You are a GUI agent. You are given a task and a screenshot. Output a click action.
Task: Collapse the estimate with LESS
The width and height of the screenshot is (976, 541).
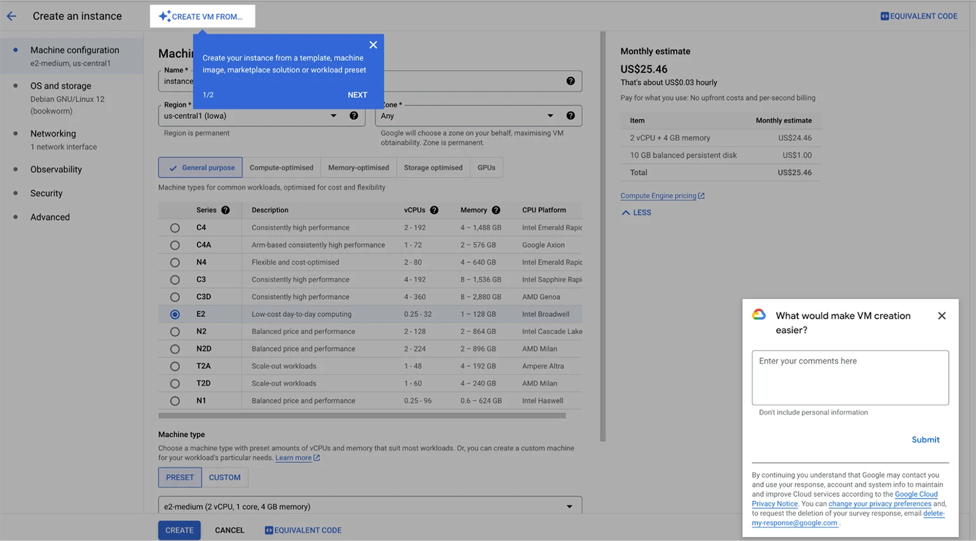click(x=636, y=213)
